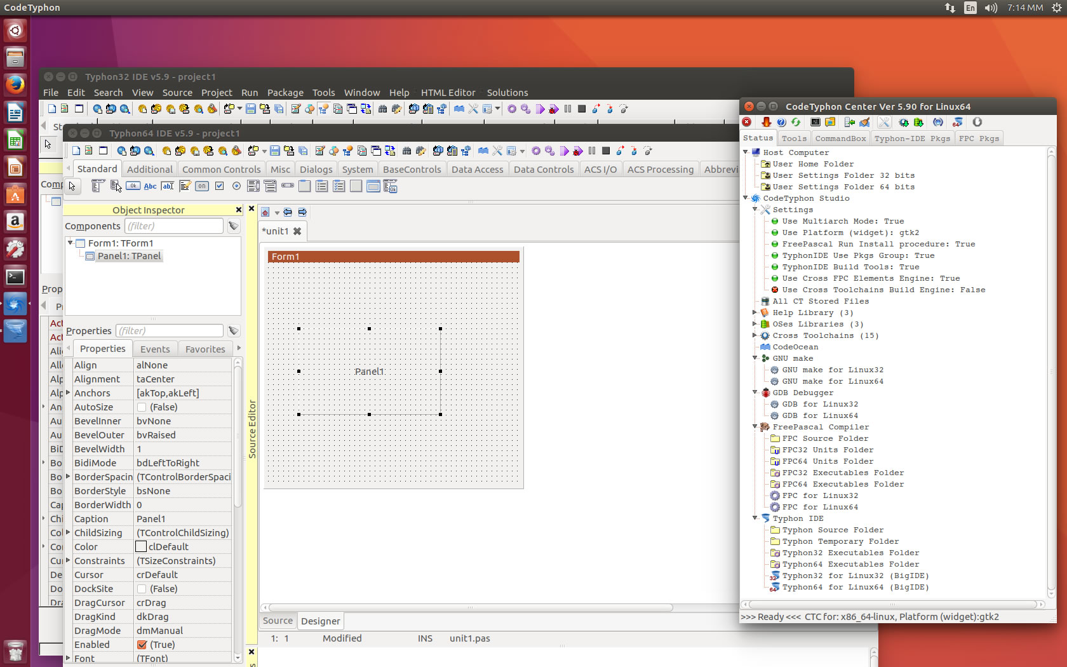Select the TLabel (Abc) component icon
Image resolution: width=1067 pixels, height=667 pixels.
click(x=150, y=186)
